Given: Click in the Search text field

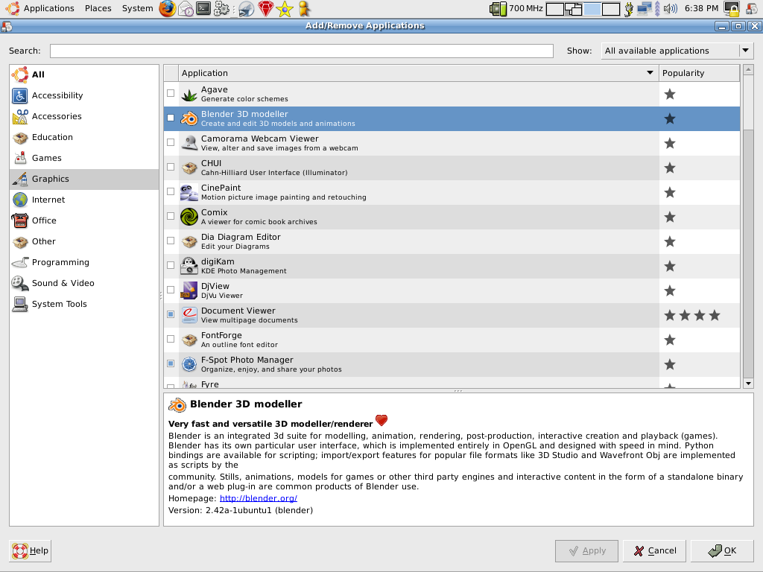Looking at the screenshot, I should [x=301, y=51].
